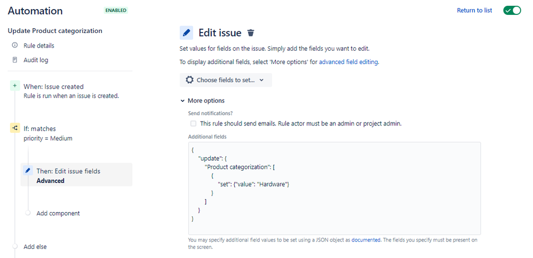Viewport: 533px width, 258px height.
Task: Click the blue pencil Edit issue icon
Action: click(186, 33)
